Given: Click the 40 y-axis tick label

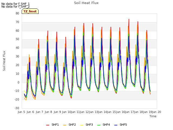Looking at the screenshot, I should coord(17,48).
